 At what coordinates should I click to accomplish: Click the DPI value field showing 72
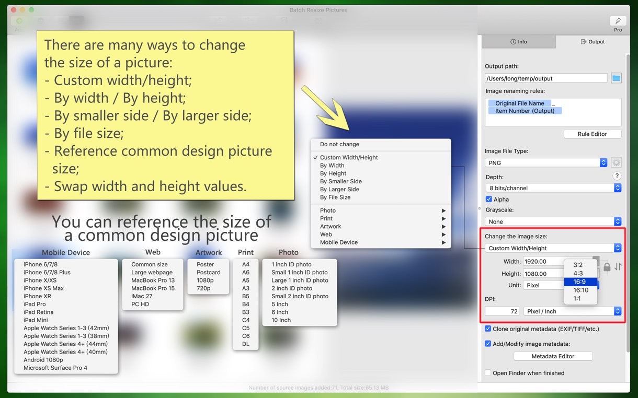click(x=502, y=311)
